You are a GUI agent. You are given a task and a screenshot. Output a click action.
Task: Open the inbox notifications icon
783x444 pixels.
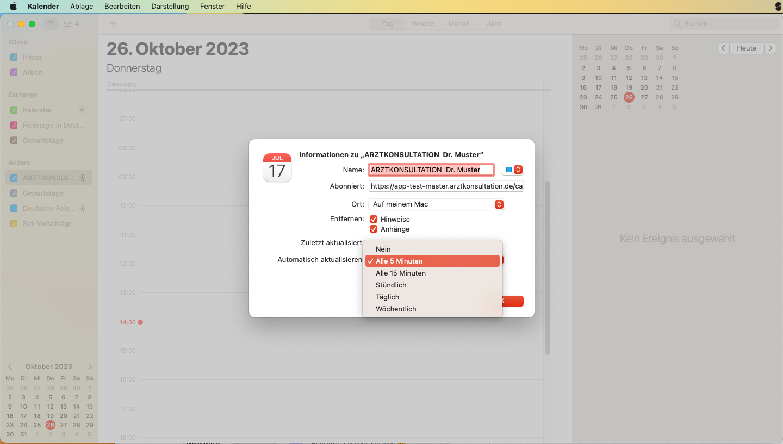point(71,24)
